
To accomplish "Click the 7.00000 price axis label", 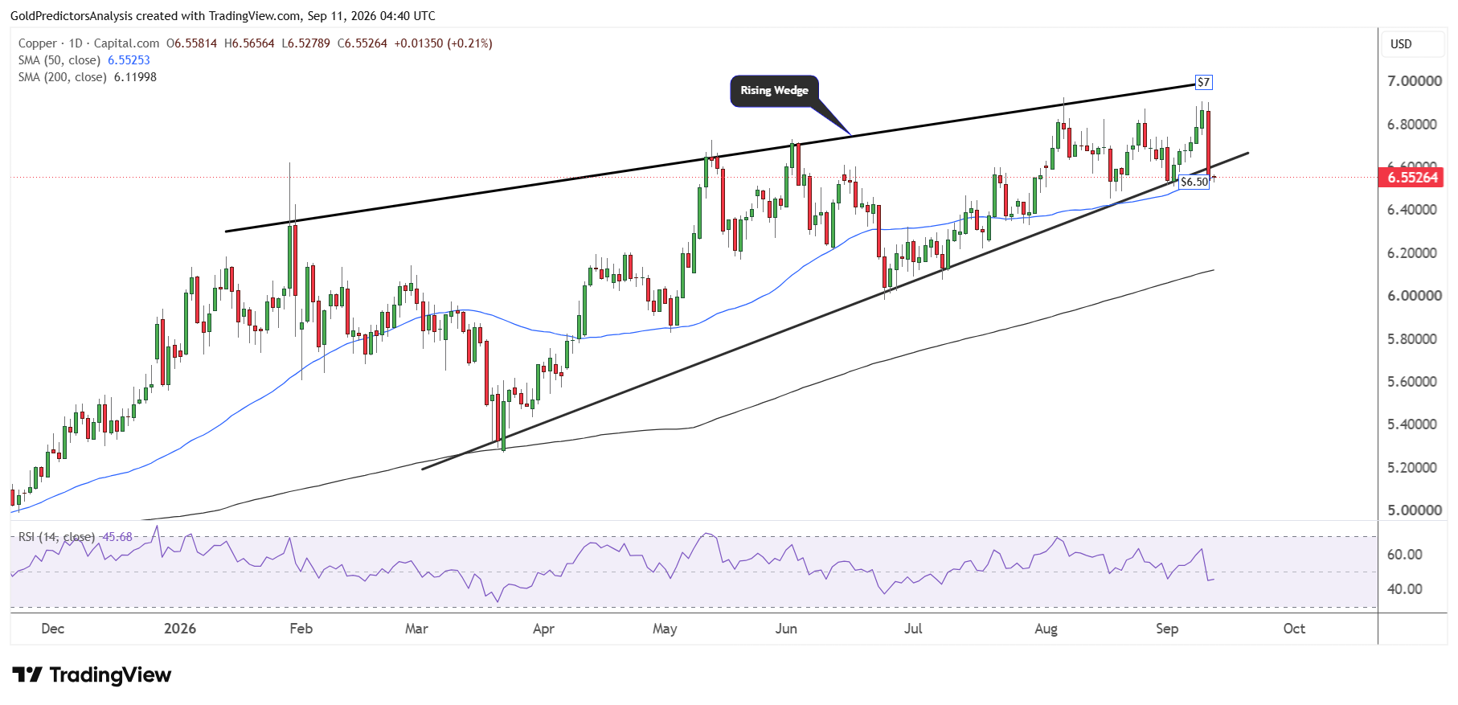I will [x=1414, y=81].
